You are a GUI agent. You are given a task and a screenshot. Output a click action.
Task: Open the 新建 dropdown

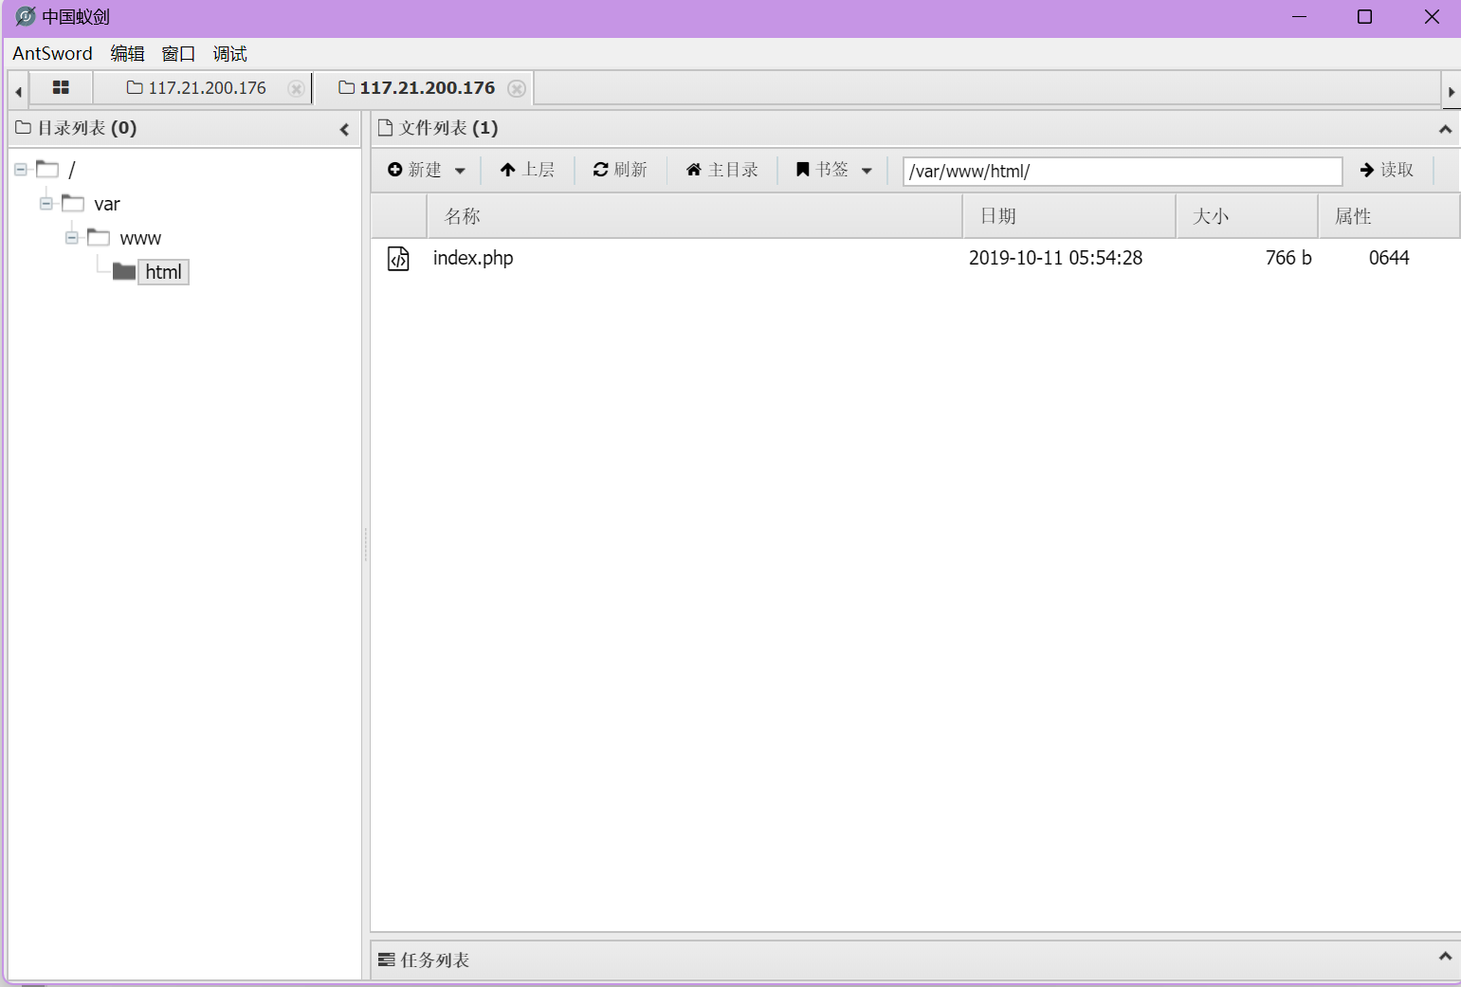[x=427, y=170]
